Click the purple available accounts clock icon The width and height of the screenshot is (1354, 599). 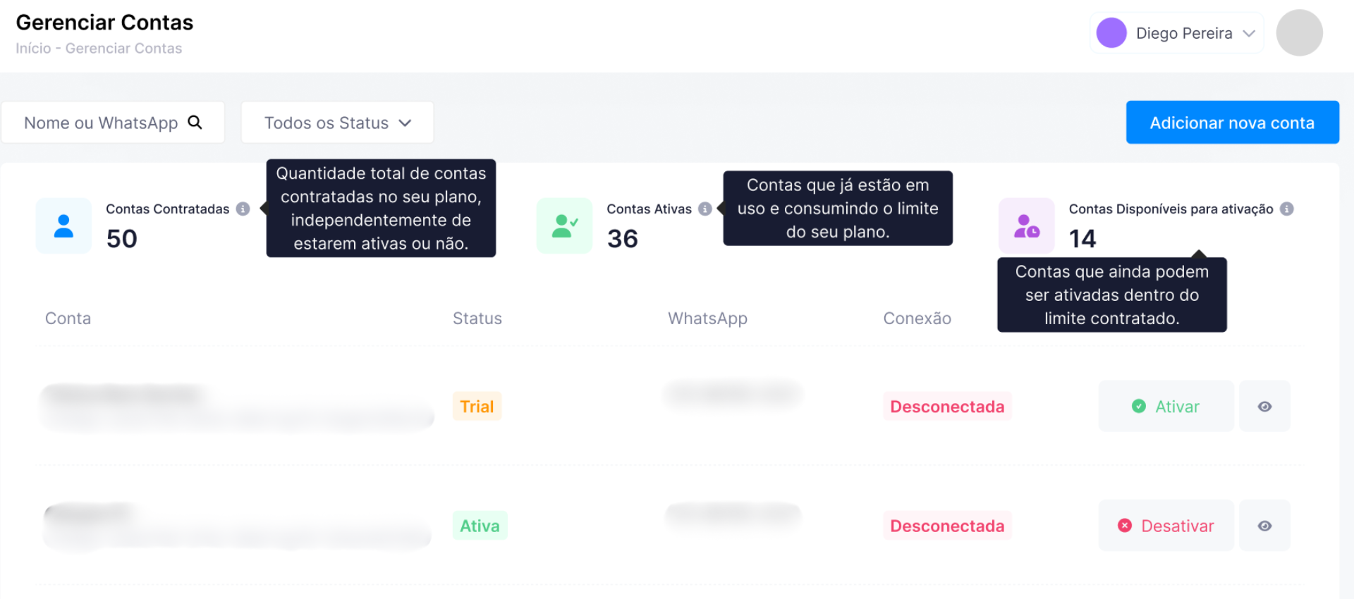click(1026, 226)
